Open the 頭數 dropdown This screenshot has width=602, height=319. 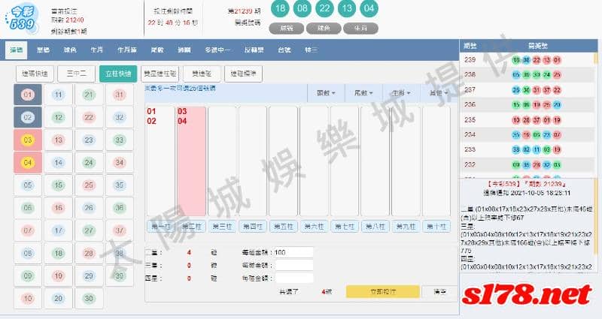(x=326, y=93)
